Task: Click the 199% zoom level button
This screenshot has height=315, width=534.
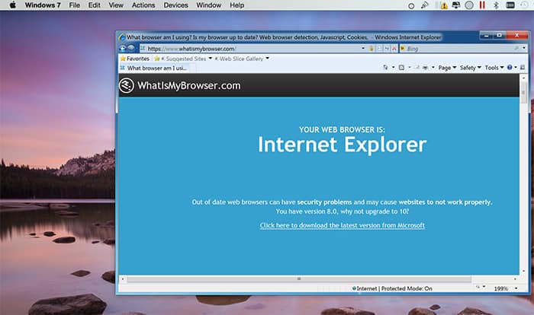Action: coord(500,288)
